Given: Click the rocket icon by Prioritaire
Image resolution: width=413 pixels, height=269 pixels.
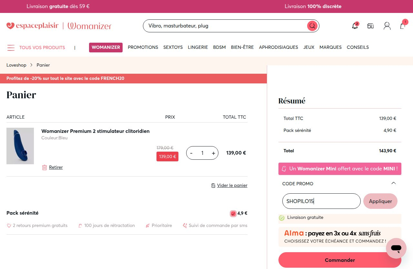Looking at the screenshot, I should 148,226.
